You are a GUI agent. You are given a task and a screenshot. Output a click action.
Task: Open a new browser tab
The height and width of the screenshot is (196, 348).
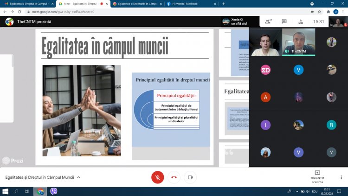click(224, 4)
